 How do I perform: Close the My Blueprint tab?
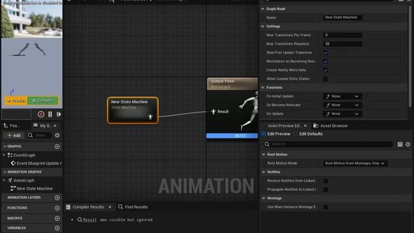click(55, 126)
